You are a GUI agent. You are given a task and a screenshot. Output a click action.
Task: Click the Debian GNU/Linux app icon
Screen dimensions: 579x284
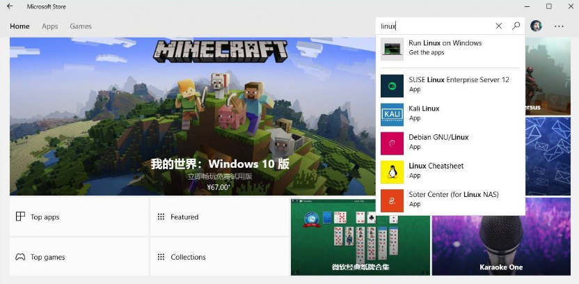click(392, 143)
